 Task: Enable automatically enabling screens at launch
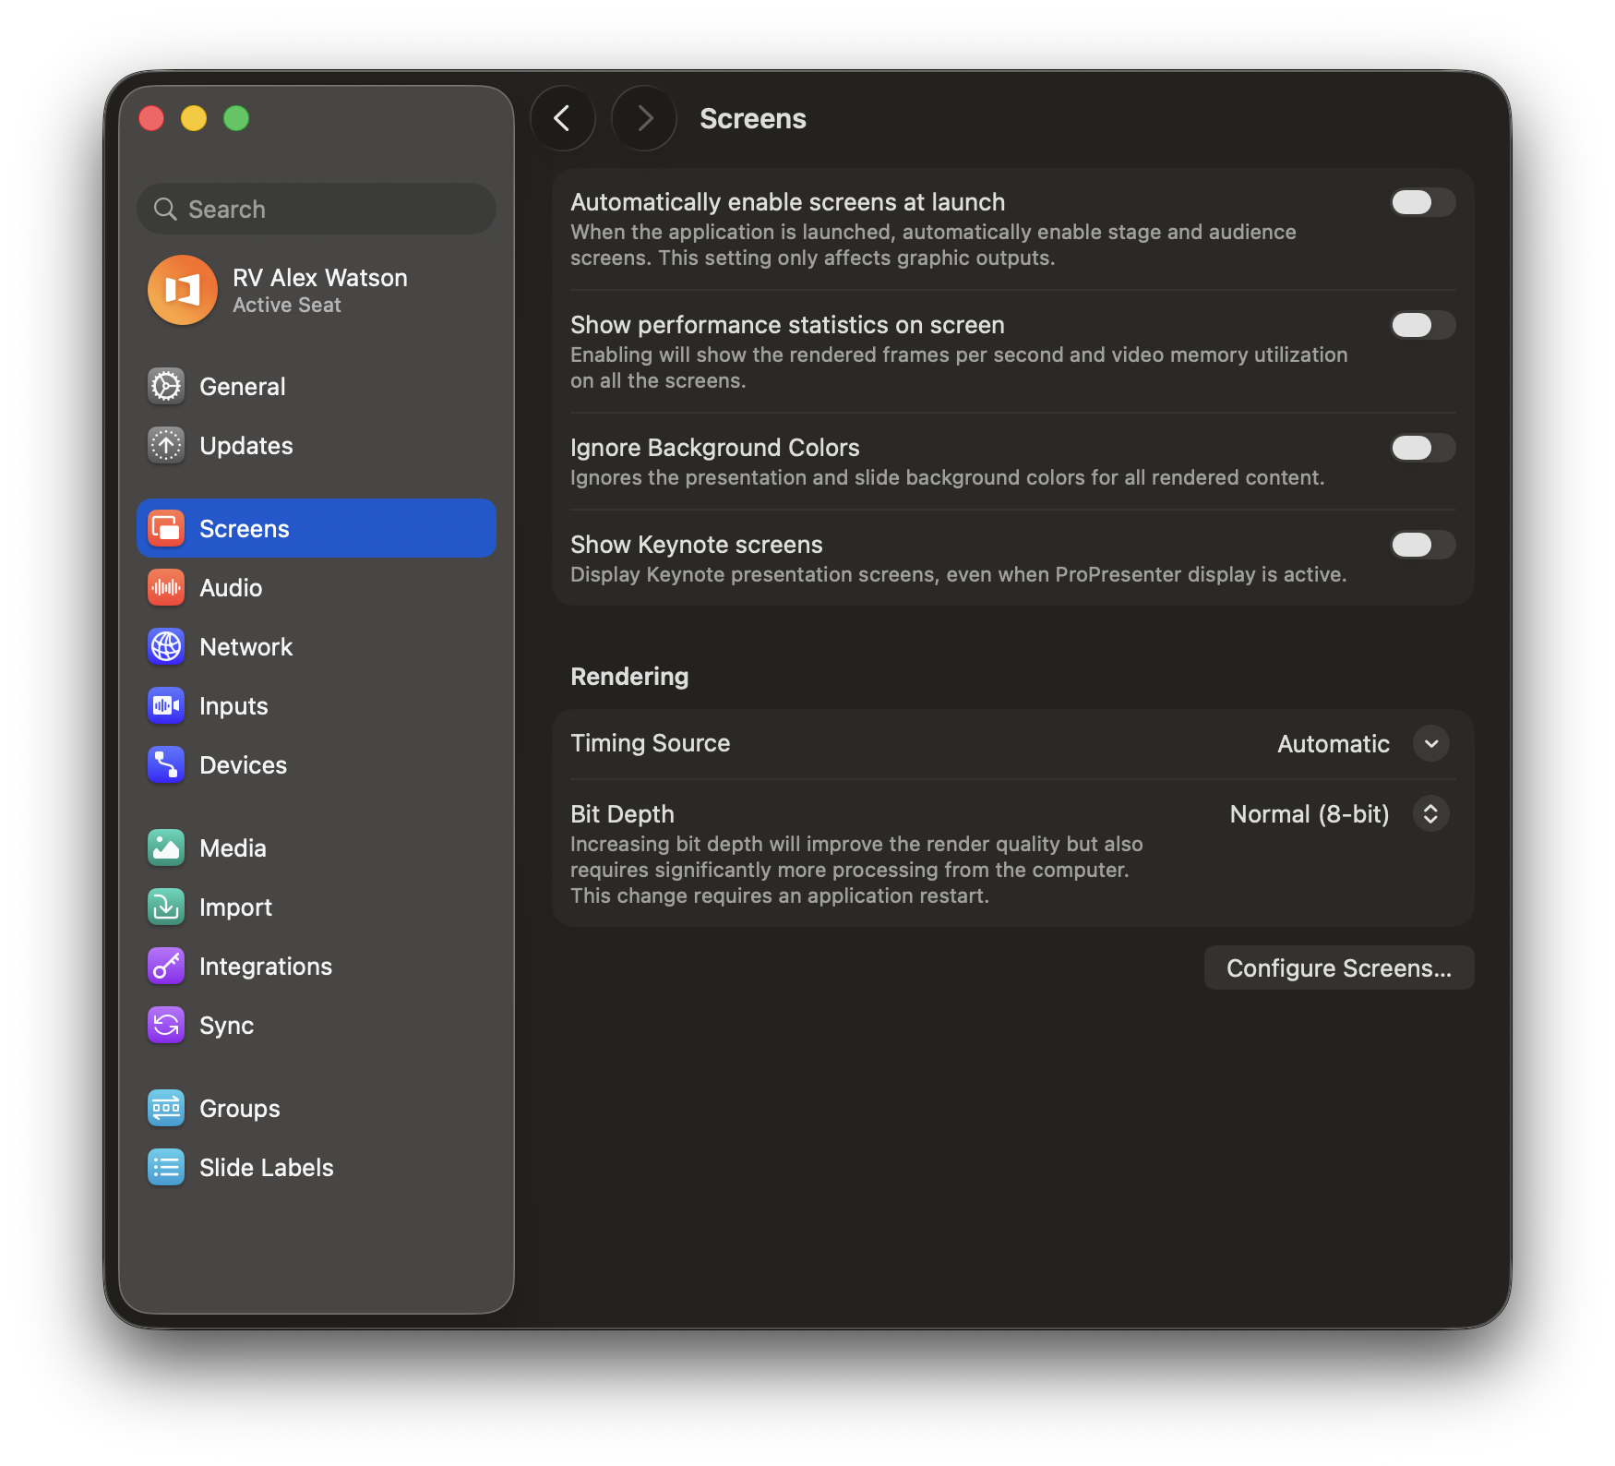click(x=1422, y=202)
